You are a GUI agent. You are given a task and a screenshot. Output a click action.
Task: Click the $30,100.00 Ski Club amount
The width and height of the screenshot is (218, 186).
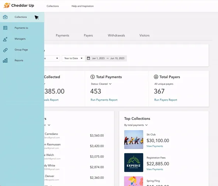[158, 141]
